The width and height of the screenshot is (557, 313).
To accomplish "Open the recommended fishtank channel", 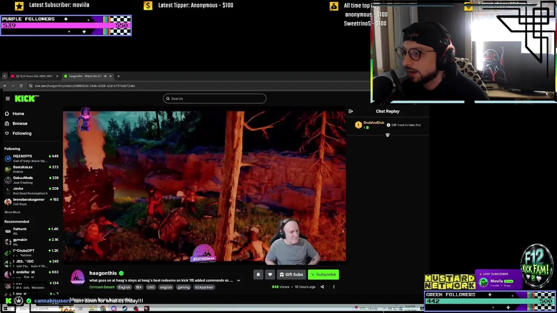I will tap(31, 231).
